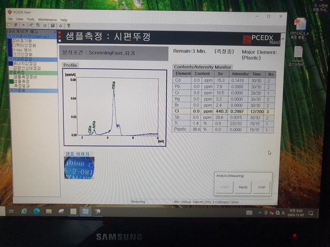Close the navigation menu panel
The height and width of the screenshot is (247, 330).
55,32
